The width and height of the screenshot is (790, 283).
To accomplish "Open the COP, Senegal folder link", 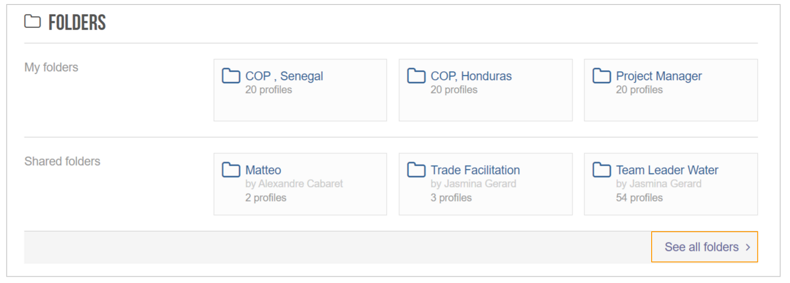I will point(284,76).
